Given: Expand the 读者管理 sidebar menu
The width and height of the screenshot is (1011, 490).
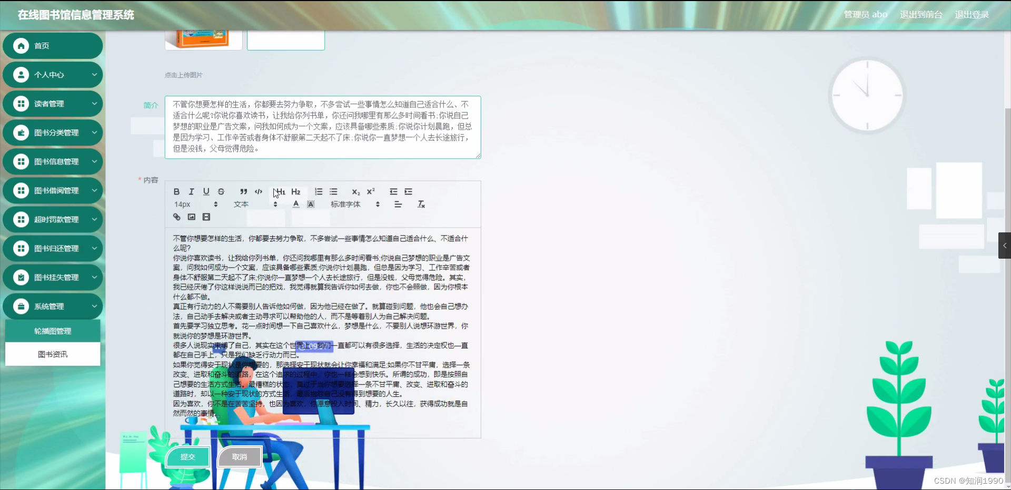Looking at the screenshot, I should pos(53,104).
